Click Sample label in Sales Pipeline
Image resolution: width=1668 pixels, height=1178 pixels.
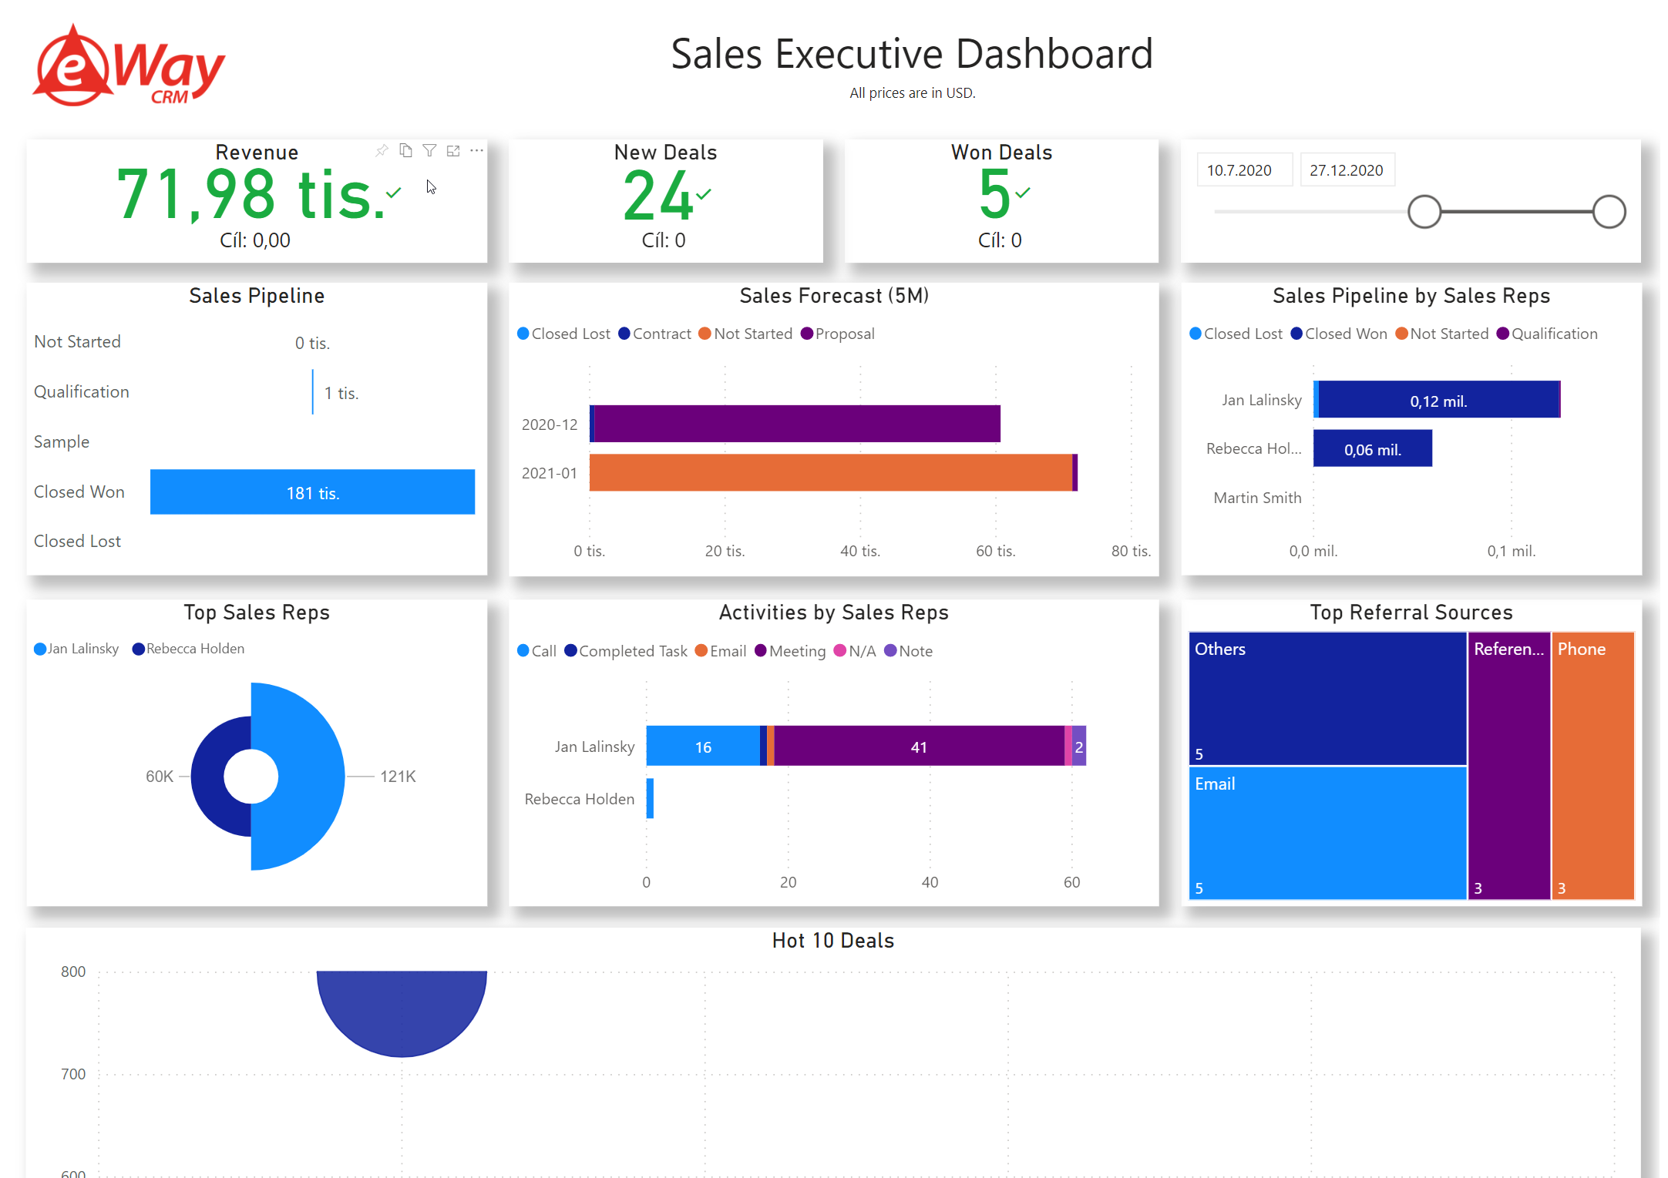pyautogui.click(x=62, y=441)
